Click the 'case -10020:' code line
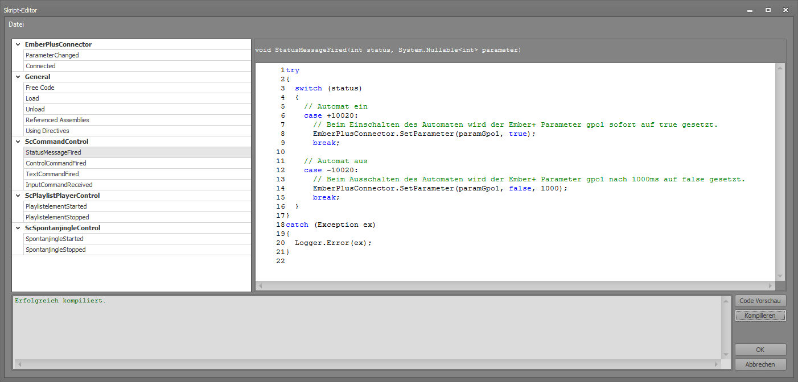This screenshot has width=798, height=382. [x=331, y=170]
